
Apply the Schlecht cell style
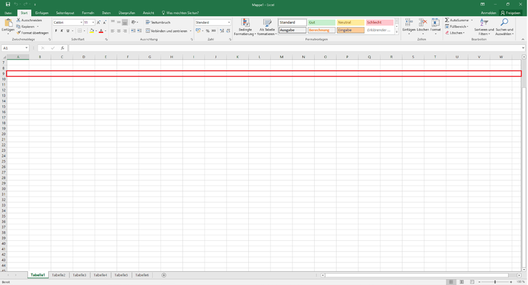(x=379, y=22)
